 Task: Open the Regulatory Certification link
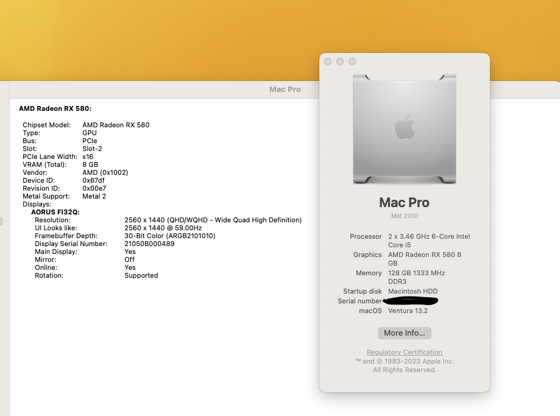[x=404, y=352]
